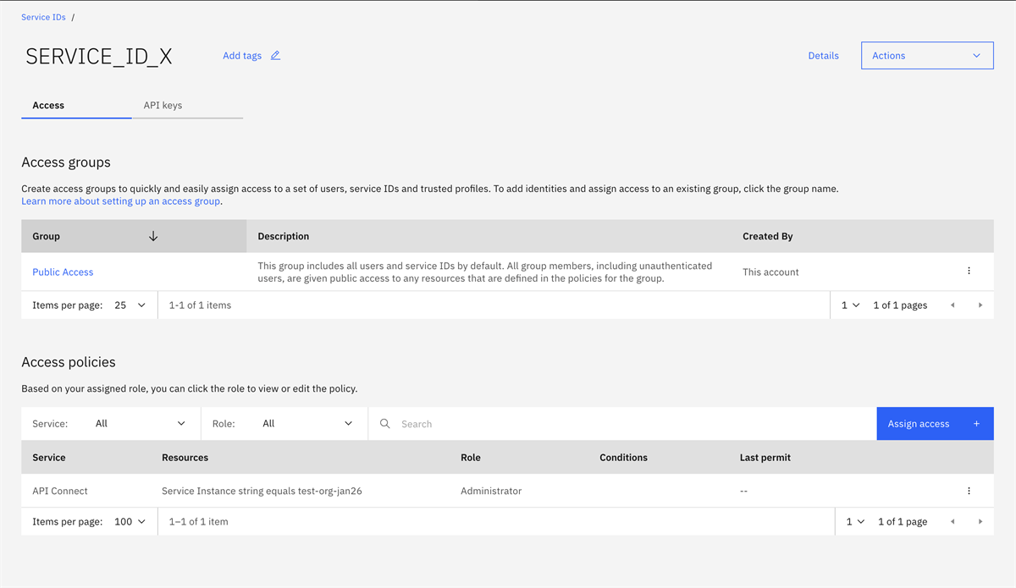Click the search magnifier icon
Screen dimensions: 1016x588
[385, 424]
